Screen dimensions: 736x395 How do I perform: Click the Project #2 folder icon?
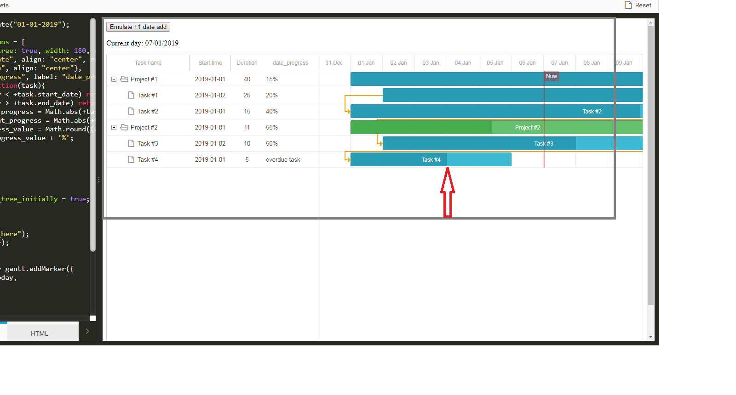pos(124,127)
